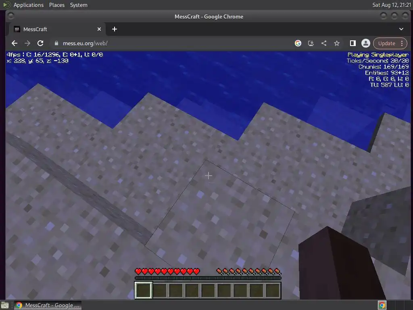Select the first hotbar slot
Screen dimensions: 413x310
[x=144, y=290]
